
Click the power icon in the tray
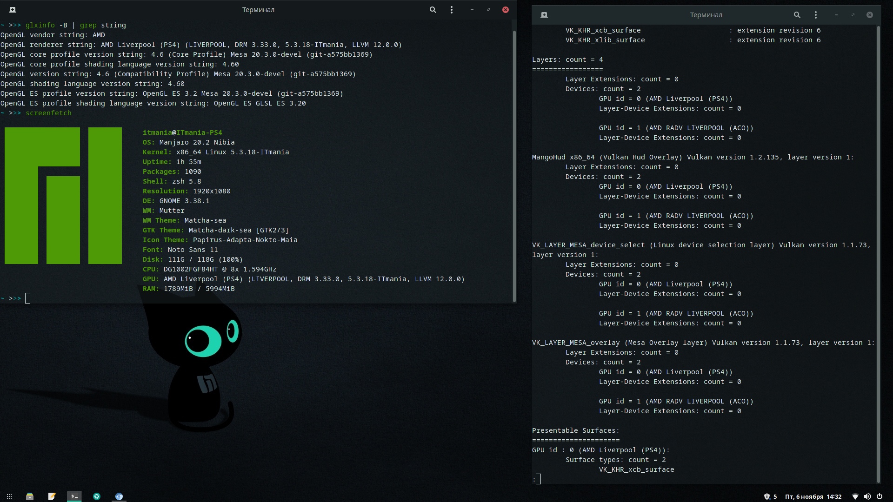click(881, 496)
